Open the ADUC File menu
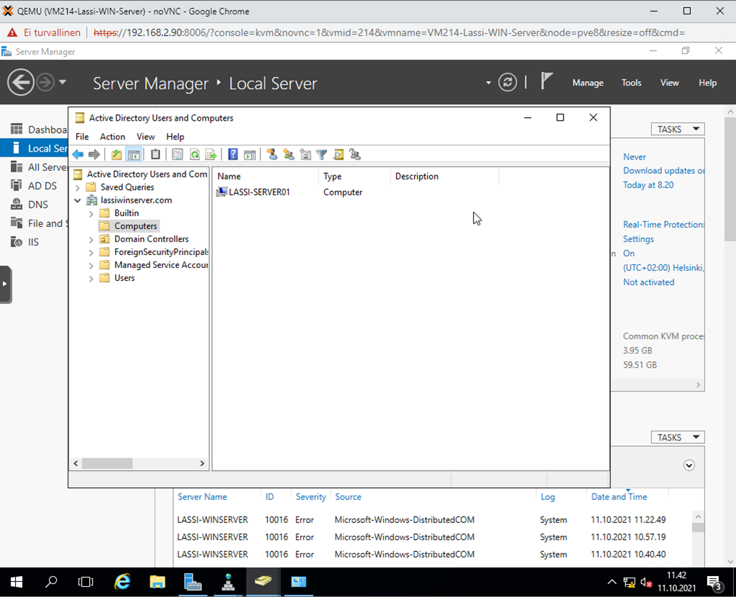Image resolution: width=736 pixels, height=597 pixels. coord(82,136)
